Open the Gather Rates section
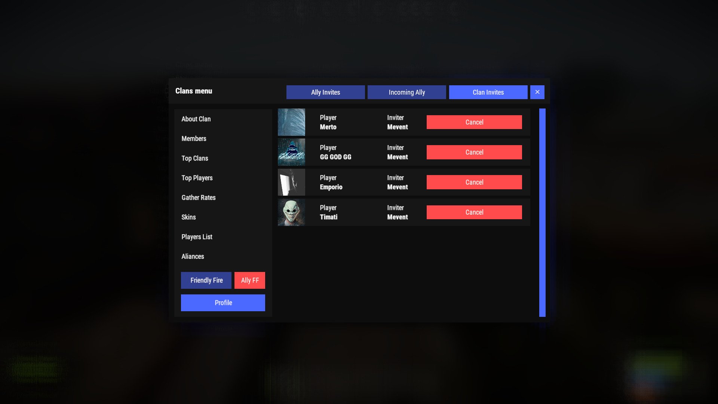The image size is (718, 404). point(199,197)
